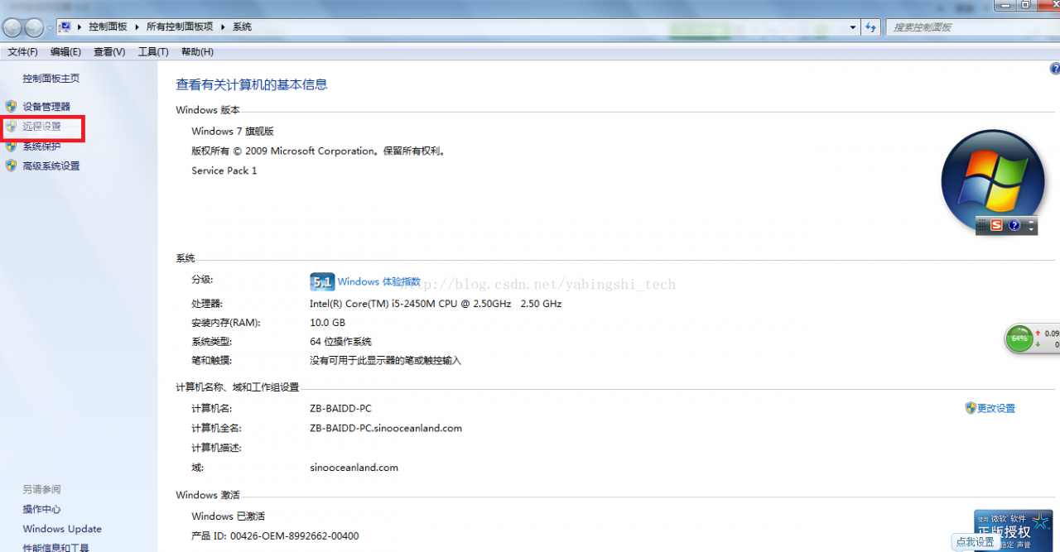1060x552 pixels.
Task: Click the blue help question mark icon
Action: coord(1055,70)
